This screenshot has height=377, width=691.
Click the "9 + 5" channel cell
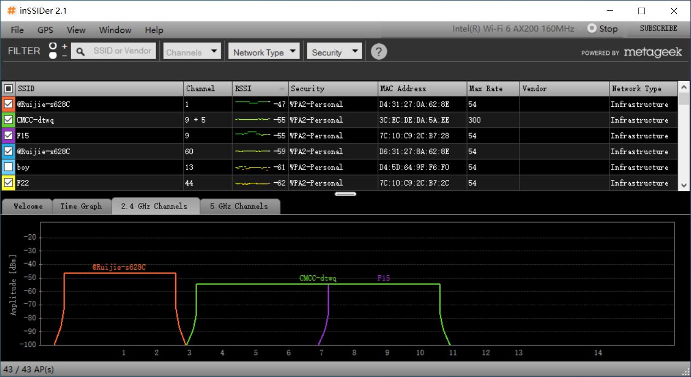208,120
